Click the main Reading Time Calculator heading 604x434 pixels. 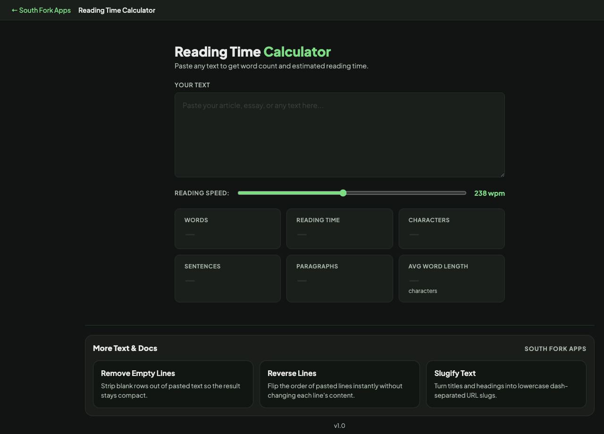(252, 51)
